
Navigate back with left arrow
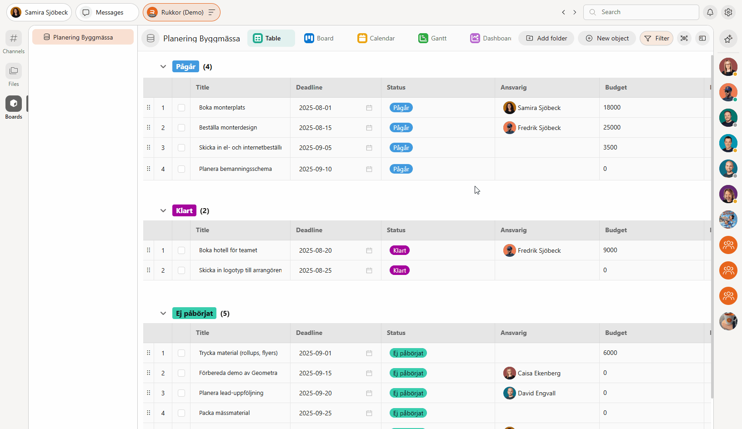[563, 12]
